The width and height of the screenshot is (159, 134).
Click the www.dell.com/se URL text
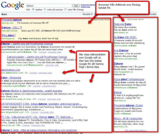click(9, 31)
